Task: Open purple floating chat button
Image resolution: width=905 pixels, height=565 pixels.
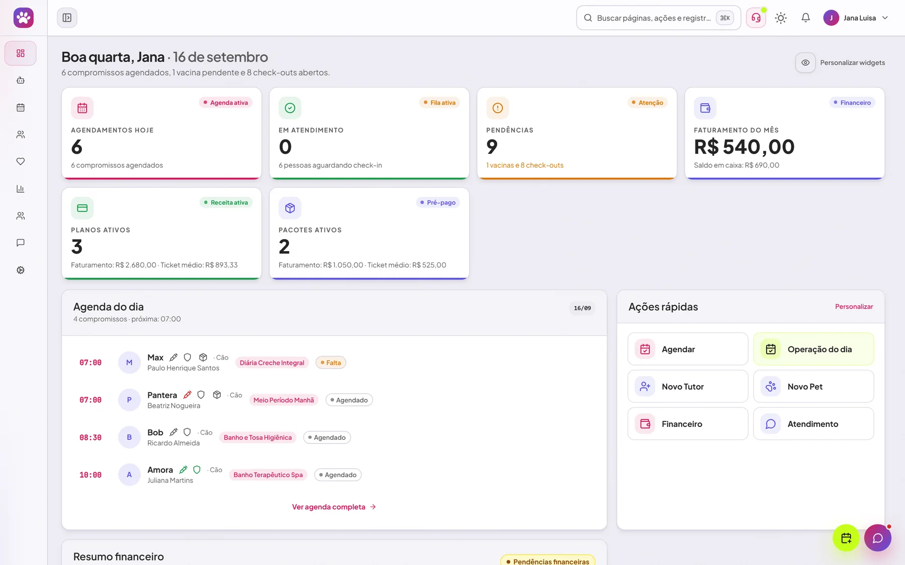Action: [x=878, y=538]
